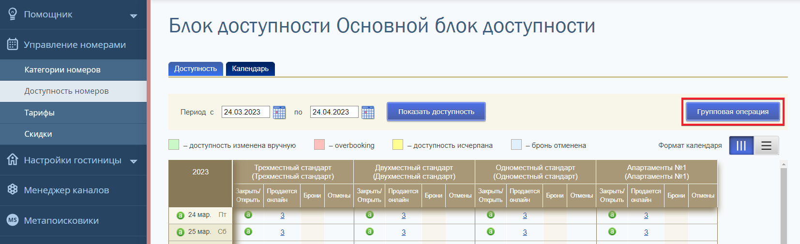Image resolution: width=800 pixels, height=244 pixels.
Task: Open Трехместный стандарт online availability 3 for 25 мар.
Action: coord(282,232)
